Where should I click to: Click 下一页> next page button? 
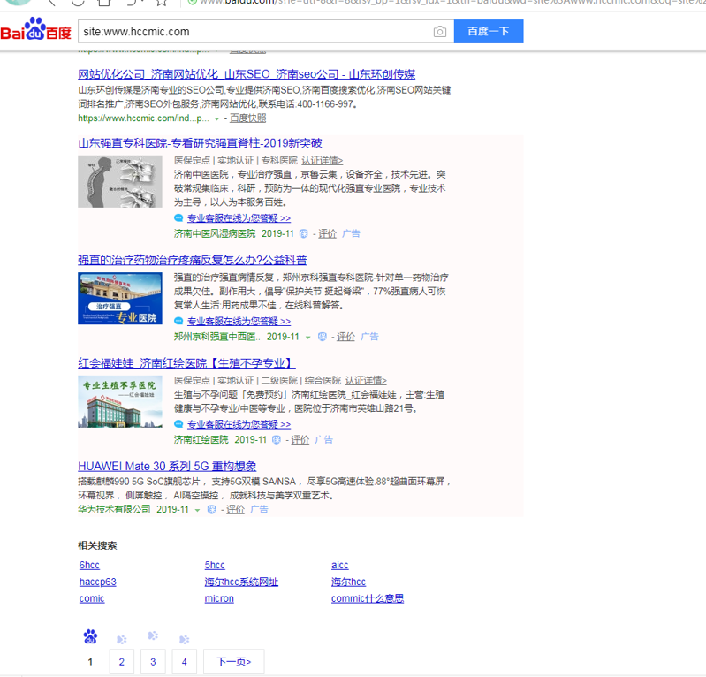[233, 662]
